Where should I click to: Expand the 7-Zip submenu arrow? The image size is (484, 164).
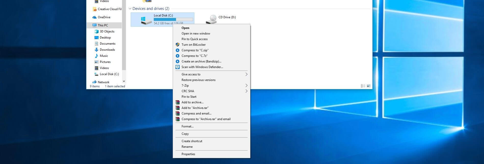[246, 86]
